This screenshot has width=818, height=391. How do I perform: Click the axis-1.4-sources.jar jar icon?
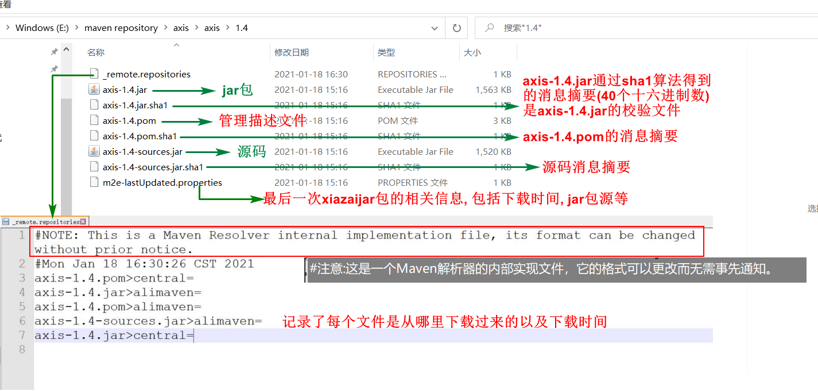pyautogui.click(x=94, y=151)
